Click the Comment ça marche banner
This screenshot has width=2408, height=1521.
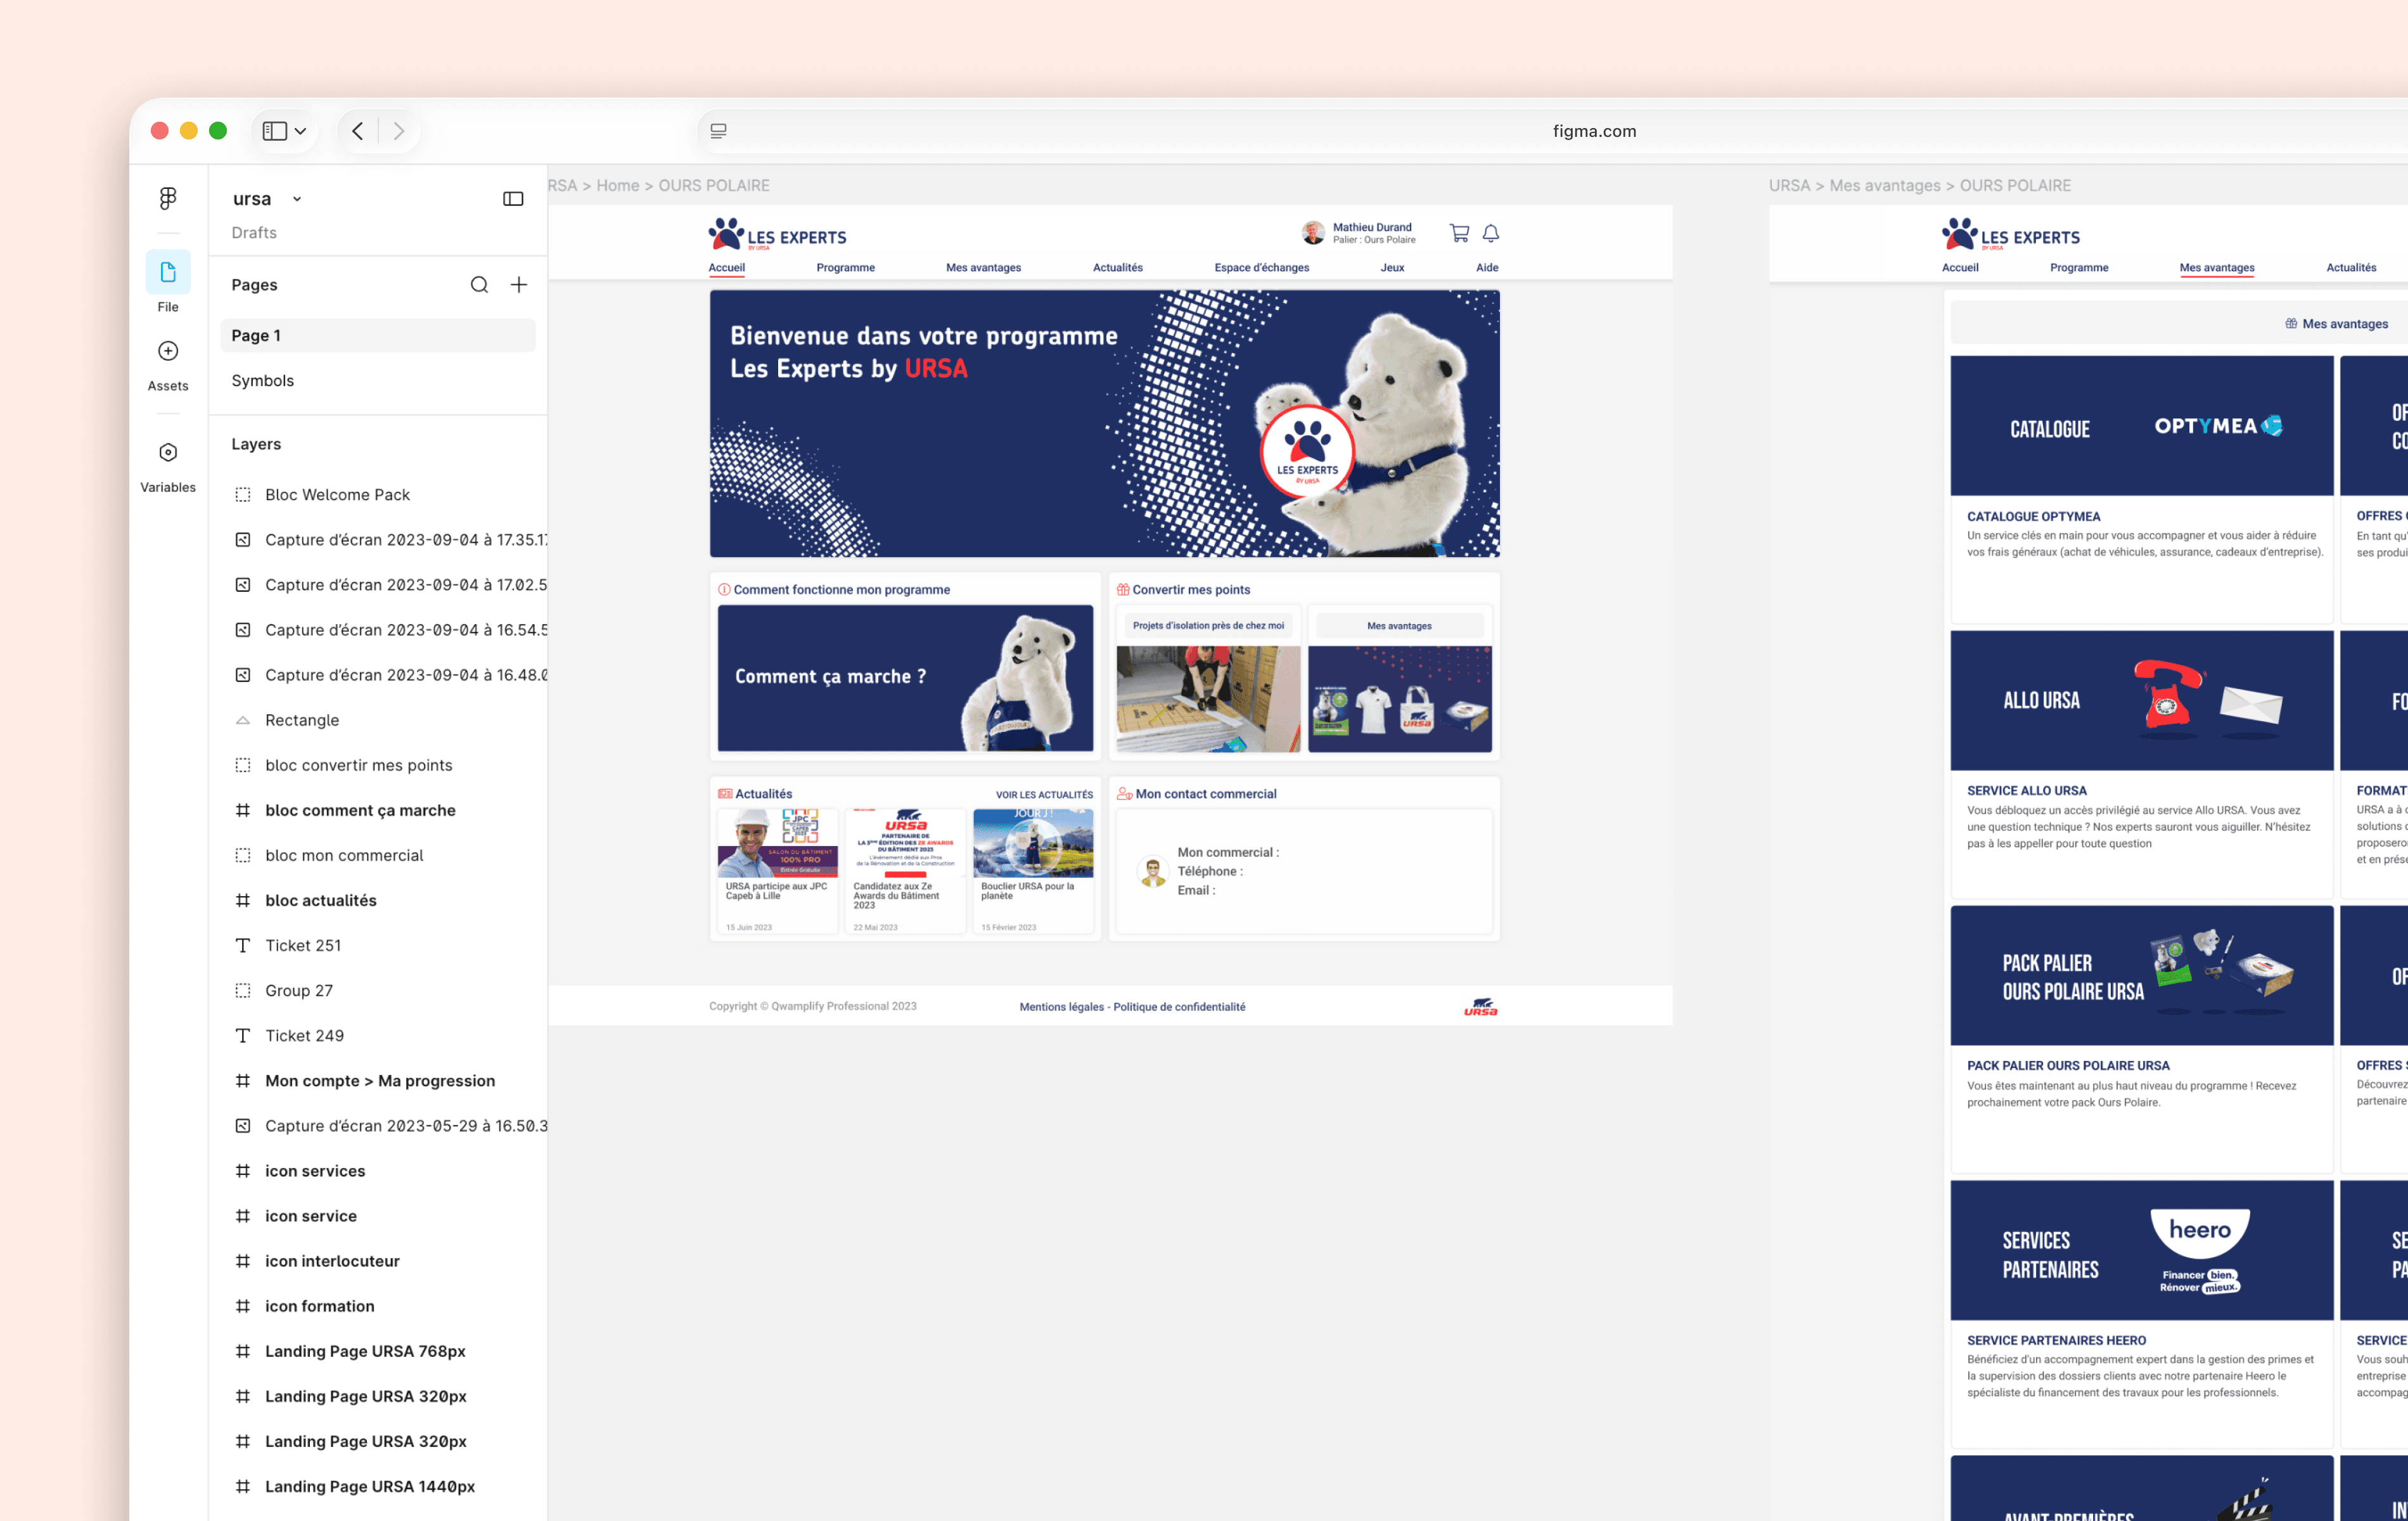[x=905, y=677]
